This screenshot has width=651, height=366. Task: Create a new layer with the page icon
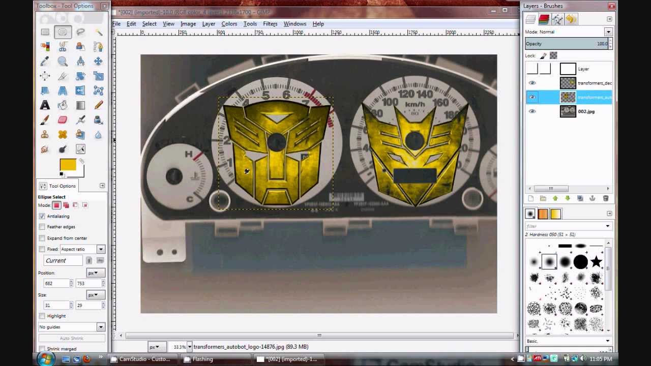(530, 199)
